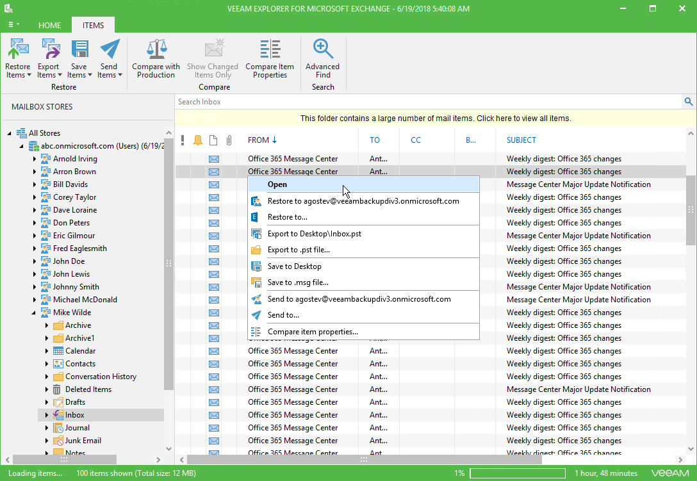Open the Restore Items dropdown arrow
This screenshot has height=481, width=697.
(x=29, y=75)
